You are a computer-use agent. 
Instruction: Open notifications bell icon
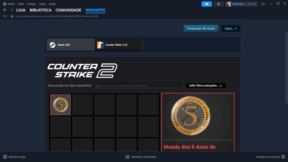pos(219,4)
